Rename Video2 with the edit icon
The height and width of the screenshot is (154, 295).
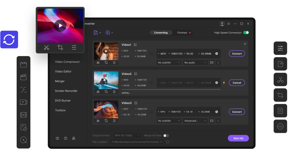136,74
